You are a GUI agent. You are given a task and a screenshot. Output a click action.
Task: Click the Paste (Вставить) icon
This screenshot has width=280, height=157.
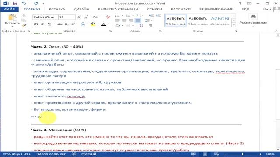pos(12,17)
